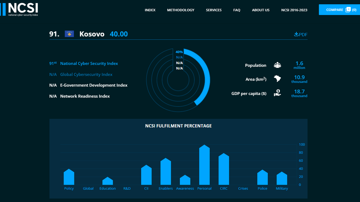Click the Area map icon

[x=277, y=79]
